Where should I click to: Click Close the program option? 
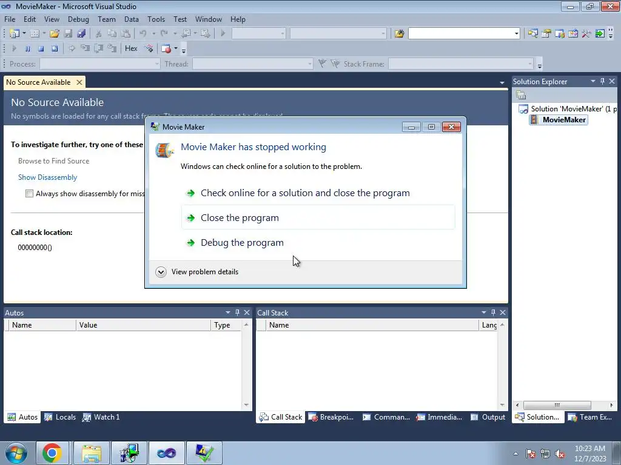[x=318, y=217]
